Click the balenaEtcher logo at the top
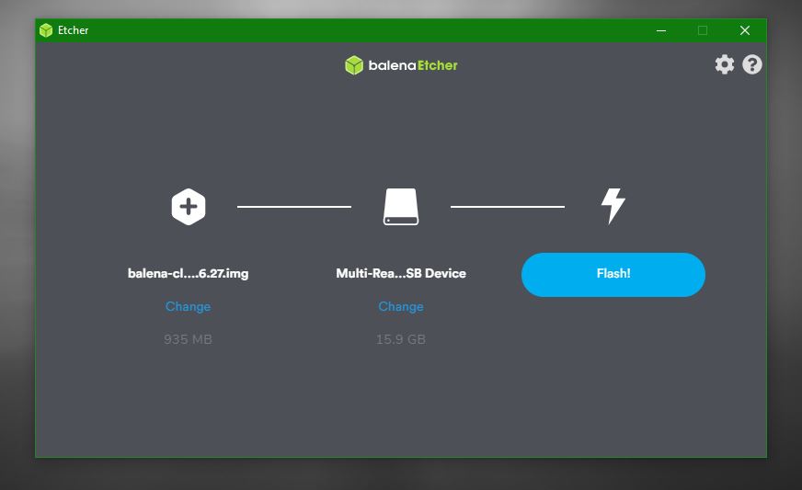Screen dimensions: 802x490 tap(401, 65)
